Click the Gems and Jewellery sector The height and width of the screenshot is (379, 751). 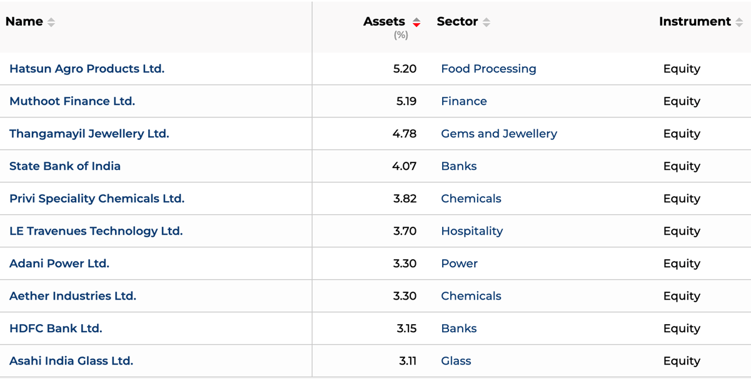(x=499, y=134)
